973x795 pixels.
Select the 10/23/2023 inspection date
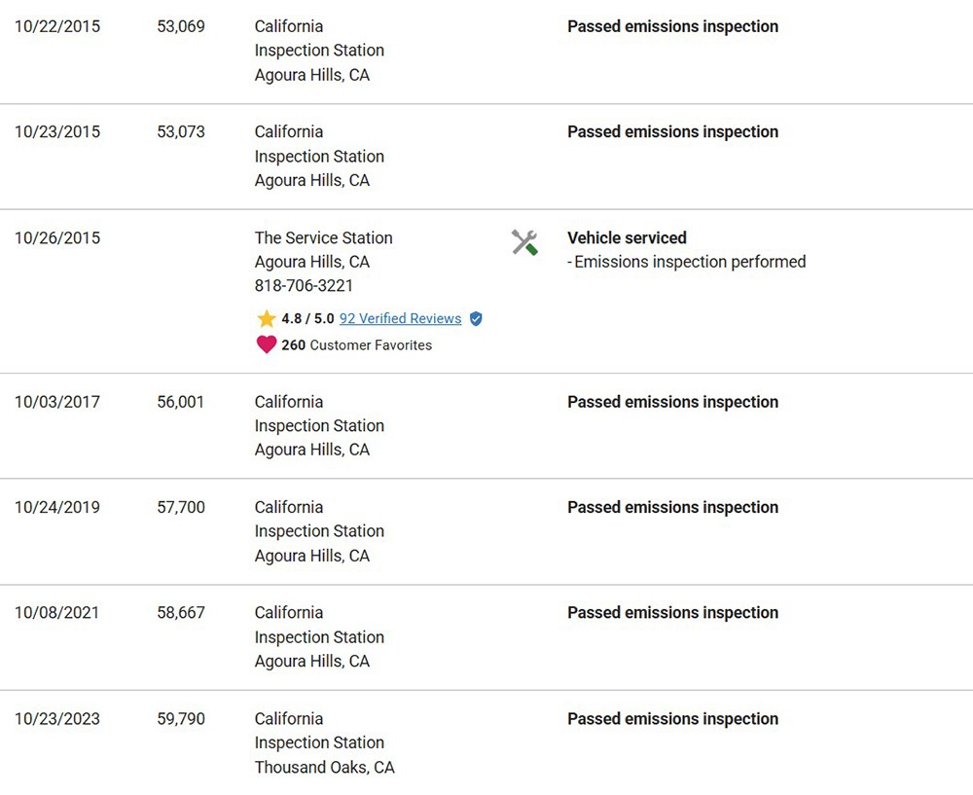coord(56,719)
